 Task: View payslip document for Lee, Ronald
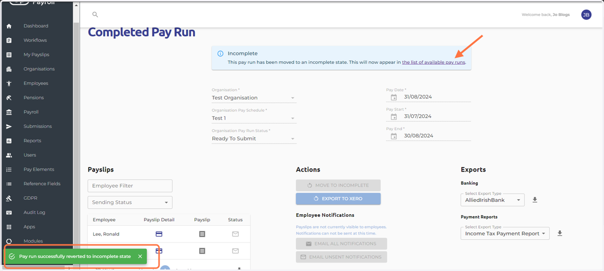pyautogui.click(x=202, y=234)
